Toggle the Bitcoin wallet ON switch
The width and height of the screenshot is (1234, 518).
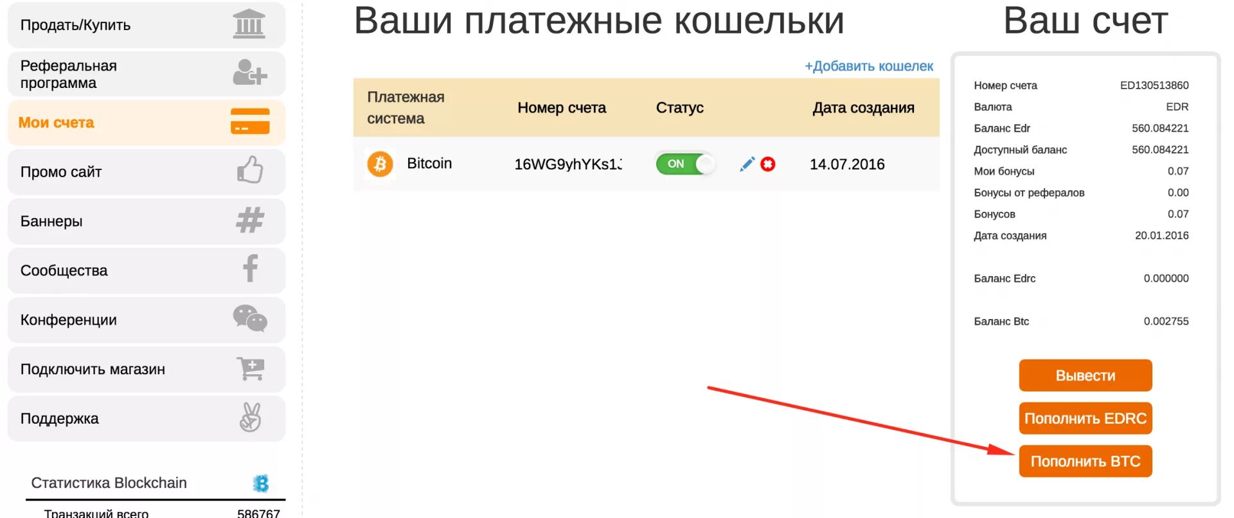(685, 164)
